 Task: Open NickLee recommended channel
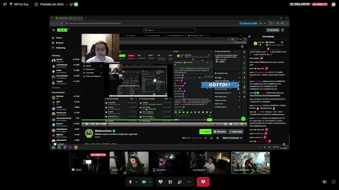click(x=66, y=97)
